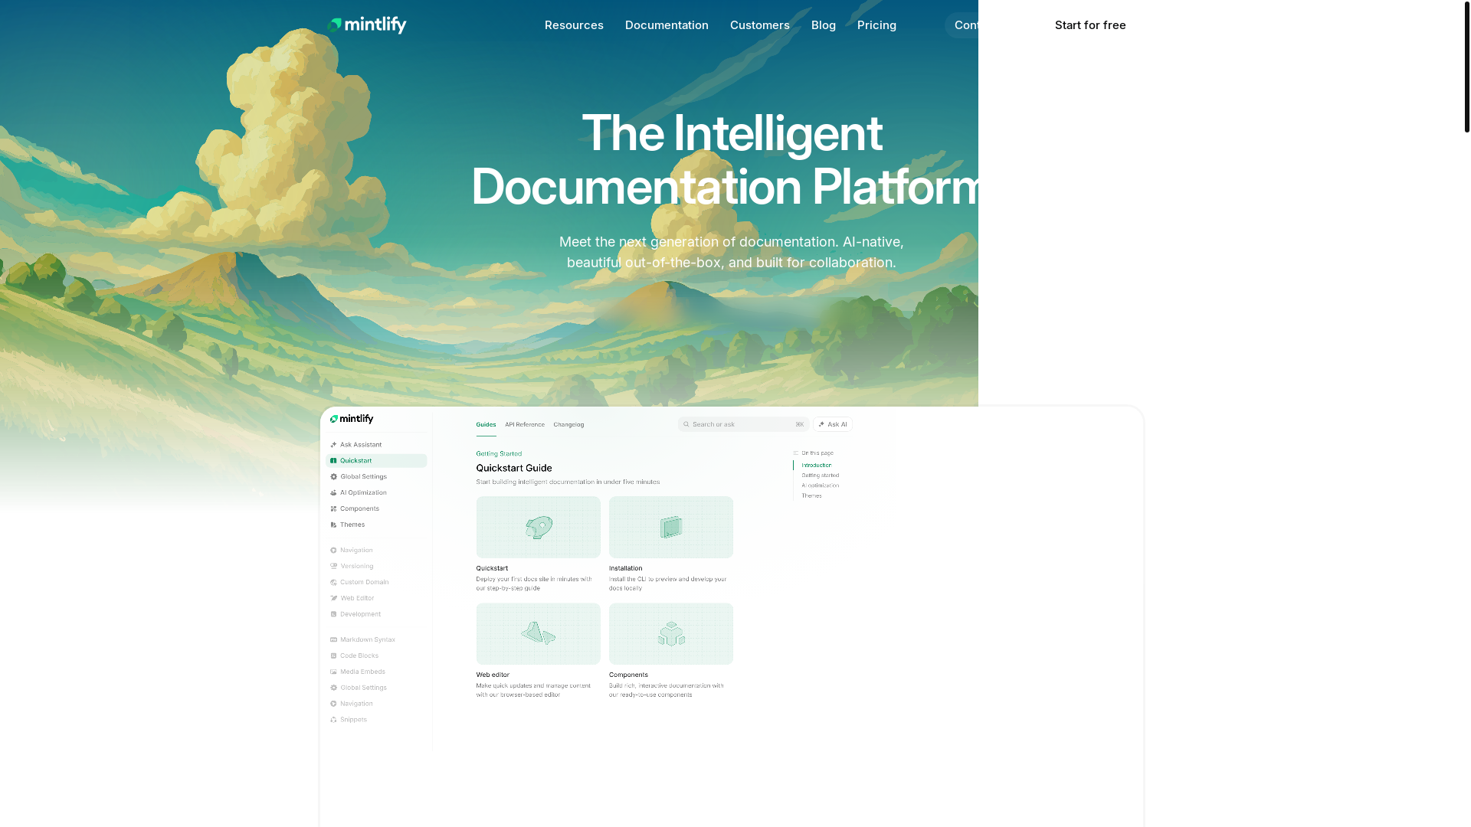Click the AI Optimization sidebar icon

tap(333, 493)
